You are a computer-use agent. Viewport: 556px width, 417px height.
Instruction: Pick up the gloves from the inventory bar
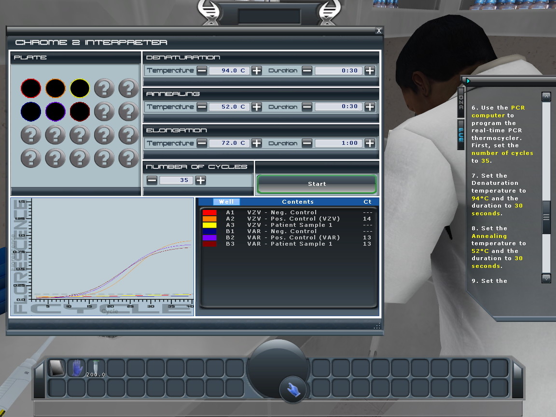click(x=77, y=368)
